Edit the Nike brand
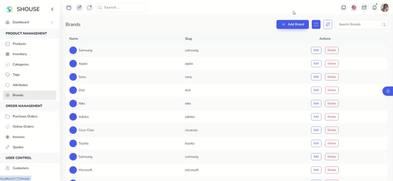Image resolution: width=393 pixels, height=181 pixels. (x=316, y=103)
